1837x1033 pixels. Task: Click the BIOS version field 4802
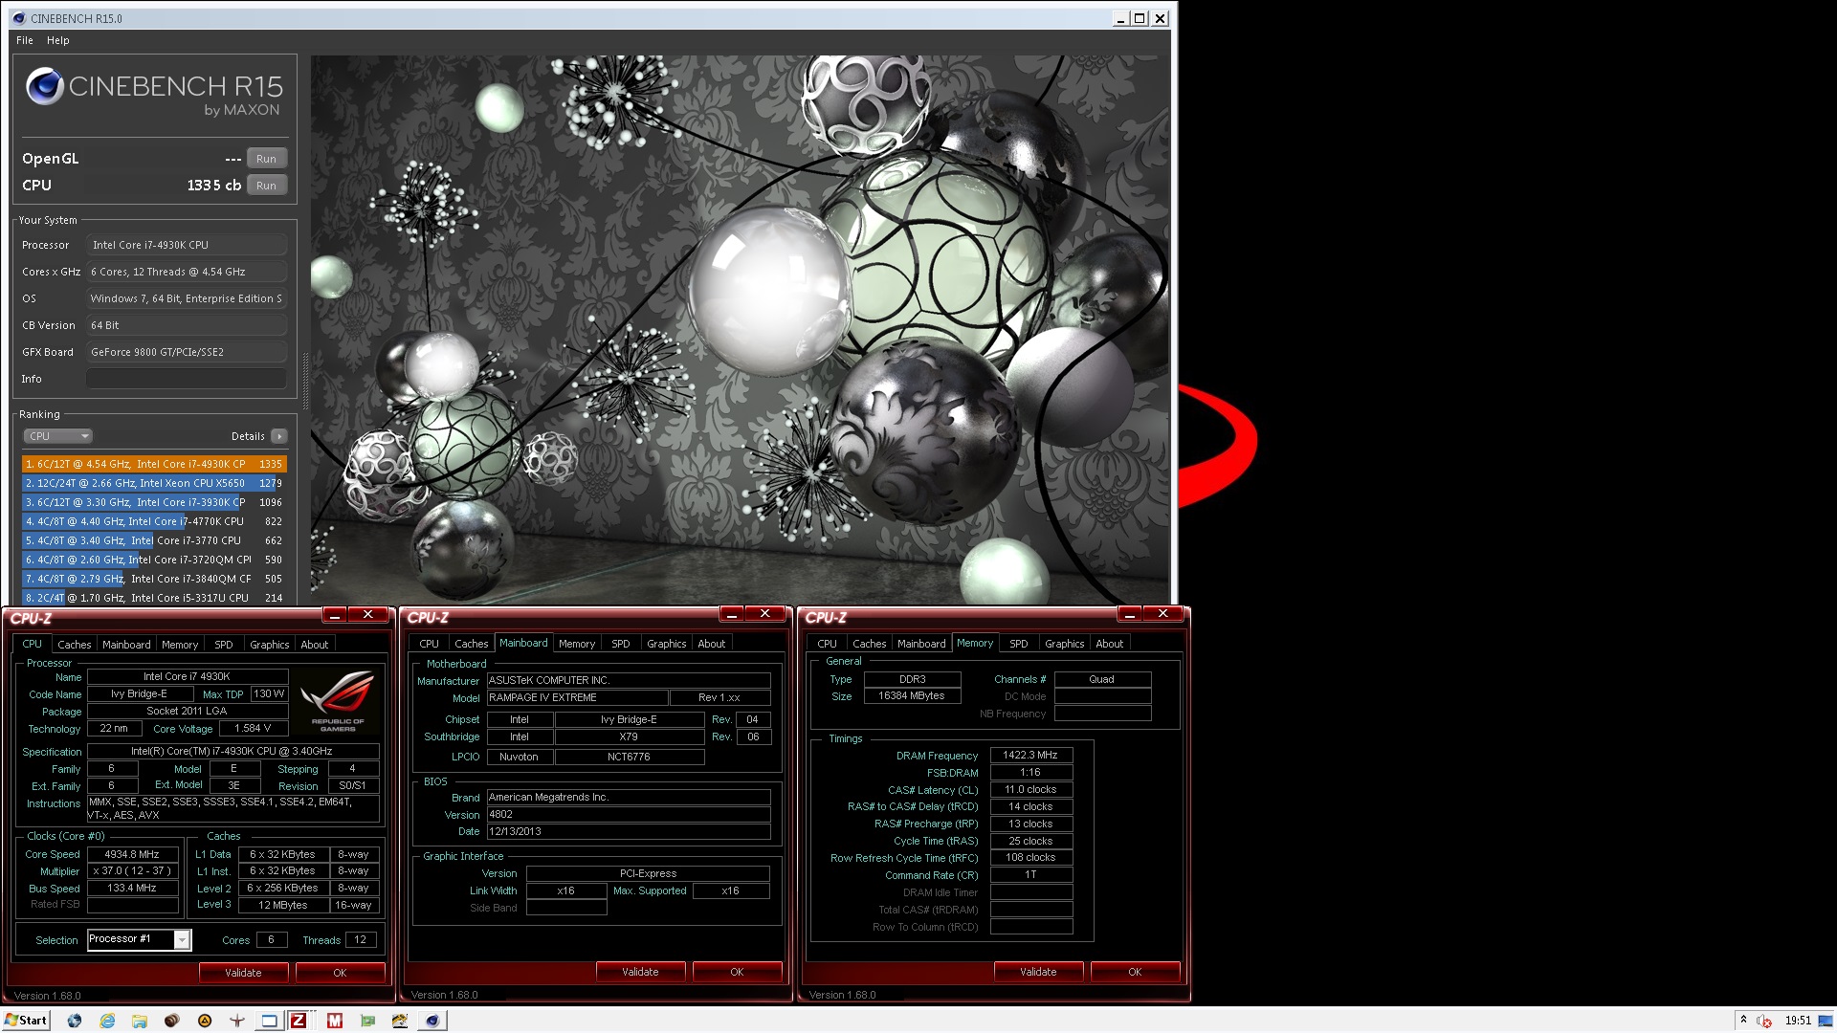point(629,815)
